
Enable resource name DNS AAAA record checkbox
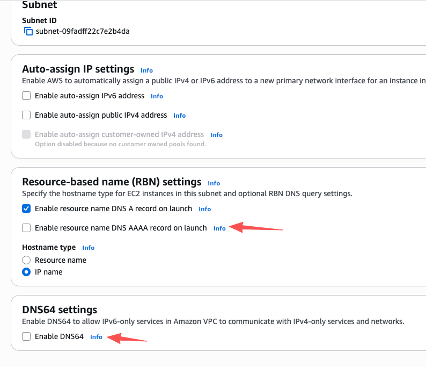(x=26, y=228)
